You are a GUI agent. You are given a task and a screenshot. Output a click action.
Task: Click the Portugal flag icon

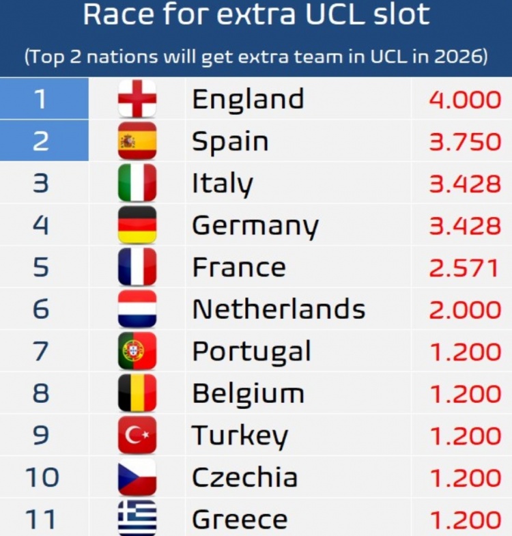point(137,352)
